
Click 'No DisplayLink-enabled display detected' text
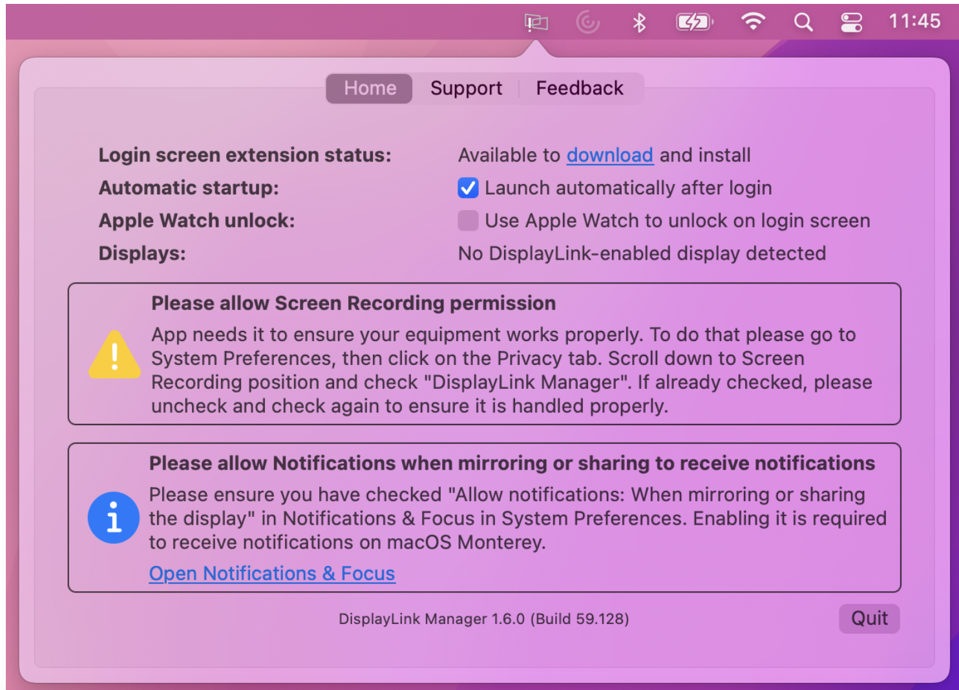[x=642, y=253]
